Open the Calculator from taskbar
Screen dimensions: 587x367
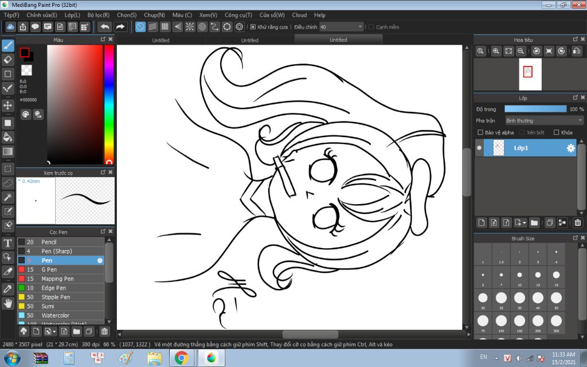[x=69, y=358]
